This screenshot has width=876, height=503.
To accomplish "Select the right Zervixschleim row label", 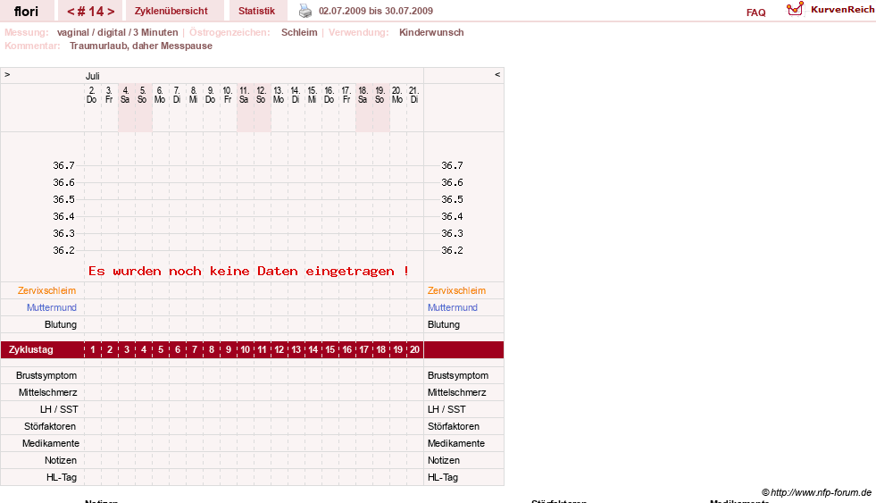I will (x=456, y=290).
